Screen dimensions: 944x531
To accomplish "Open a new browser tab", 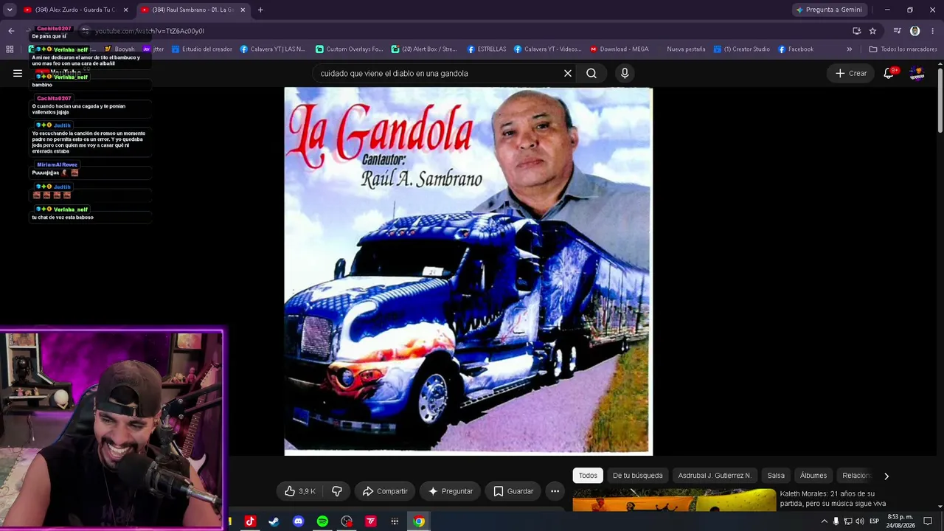I will coord(260,10).
